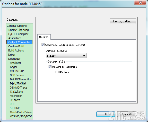This screenshot has width=148, height=122.
Task: Open Build Actions category
Action: pyautogui.click(x=16, y=50)
